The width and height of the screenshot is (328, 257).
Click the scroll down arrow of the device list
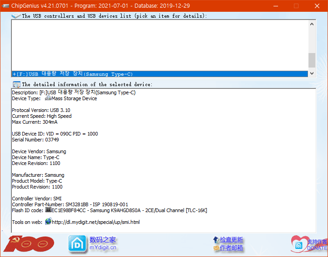tap(312, 73)
